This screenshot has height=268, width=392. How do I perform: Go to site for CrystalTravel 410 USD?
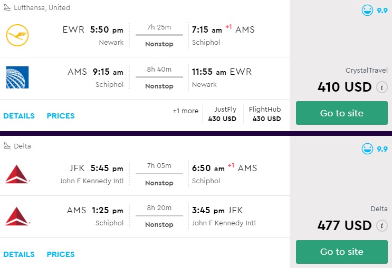pyautogui.click(x=341, y=113)
